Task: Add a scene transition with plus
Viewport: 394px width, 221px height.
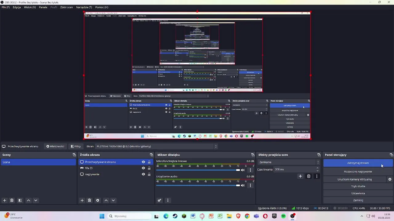Action: [x=300, y=176]
